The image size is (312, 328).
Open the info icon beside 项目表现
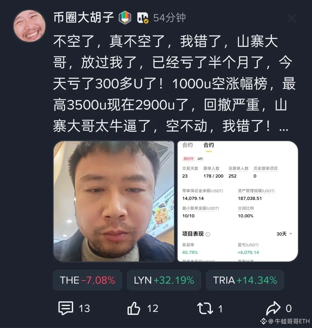208,234
